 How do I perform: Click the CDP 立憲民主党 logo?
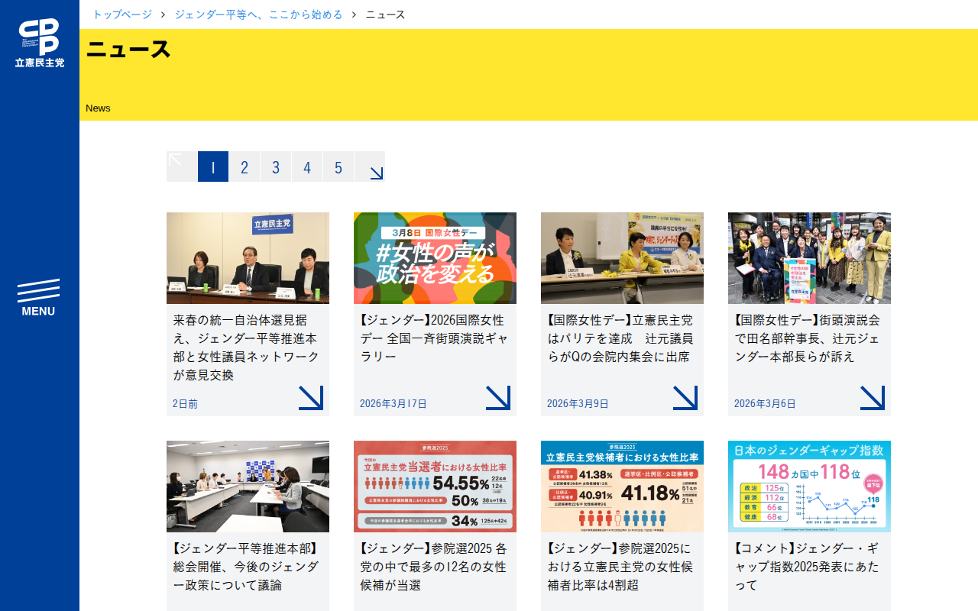point(40,43)
